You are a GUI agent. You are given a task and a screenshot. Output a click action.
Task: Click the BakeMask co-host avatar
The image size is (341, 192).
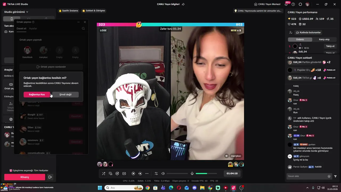[27, 50]
